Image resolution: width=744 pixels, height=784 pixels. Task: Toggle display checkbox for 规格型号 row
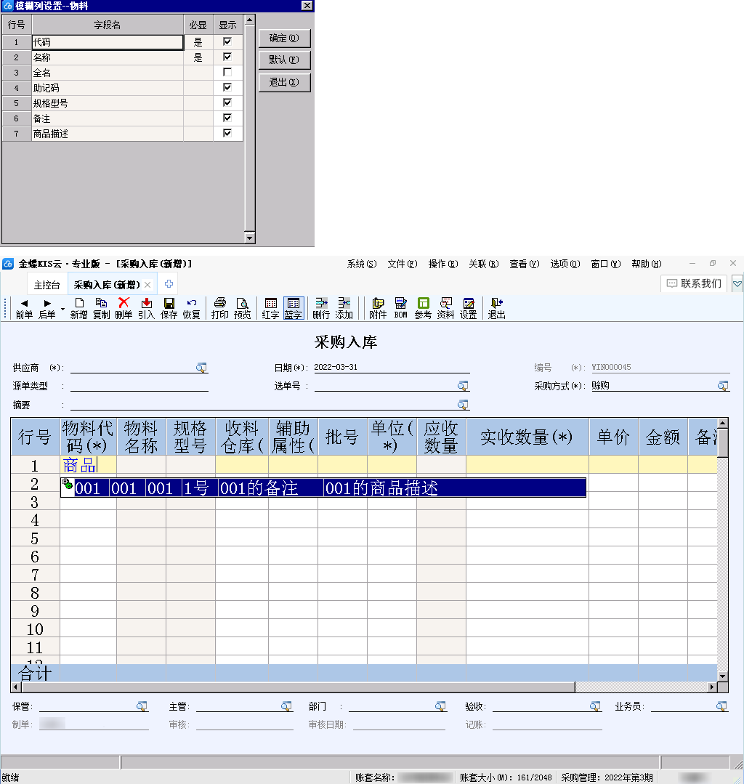pos(227,102)
